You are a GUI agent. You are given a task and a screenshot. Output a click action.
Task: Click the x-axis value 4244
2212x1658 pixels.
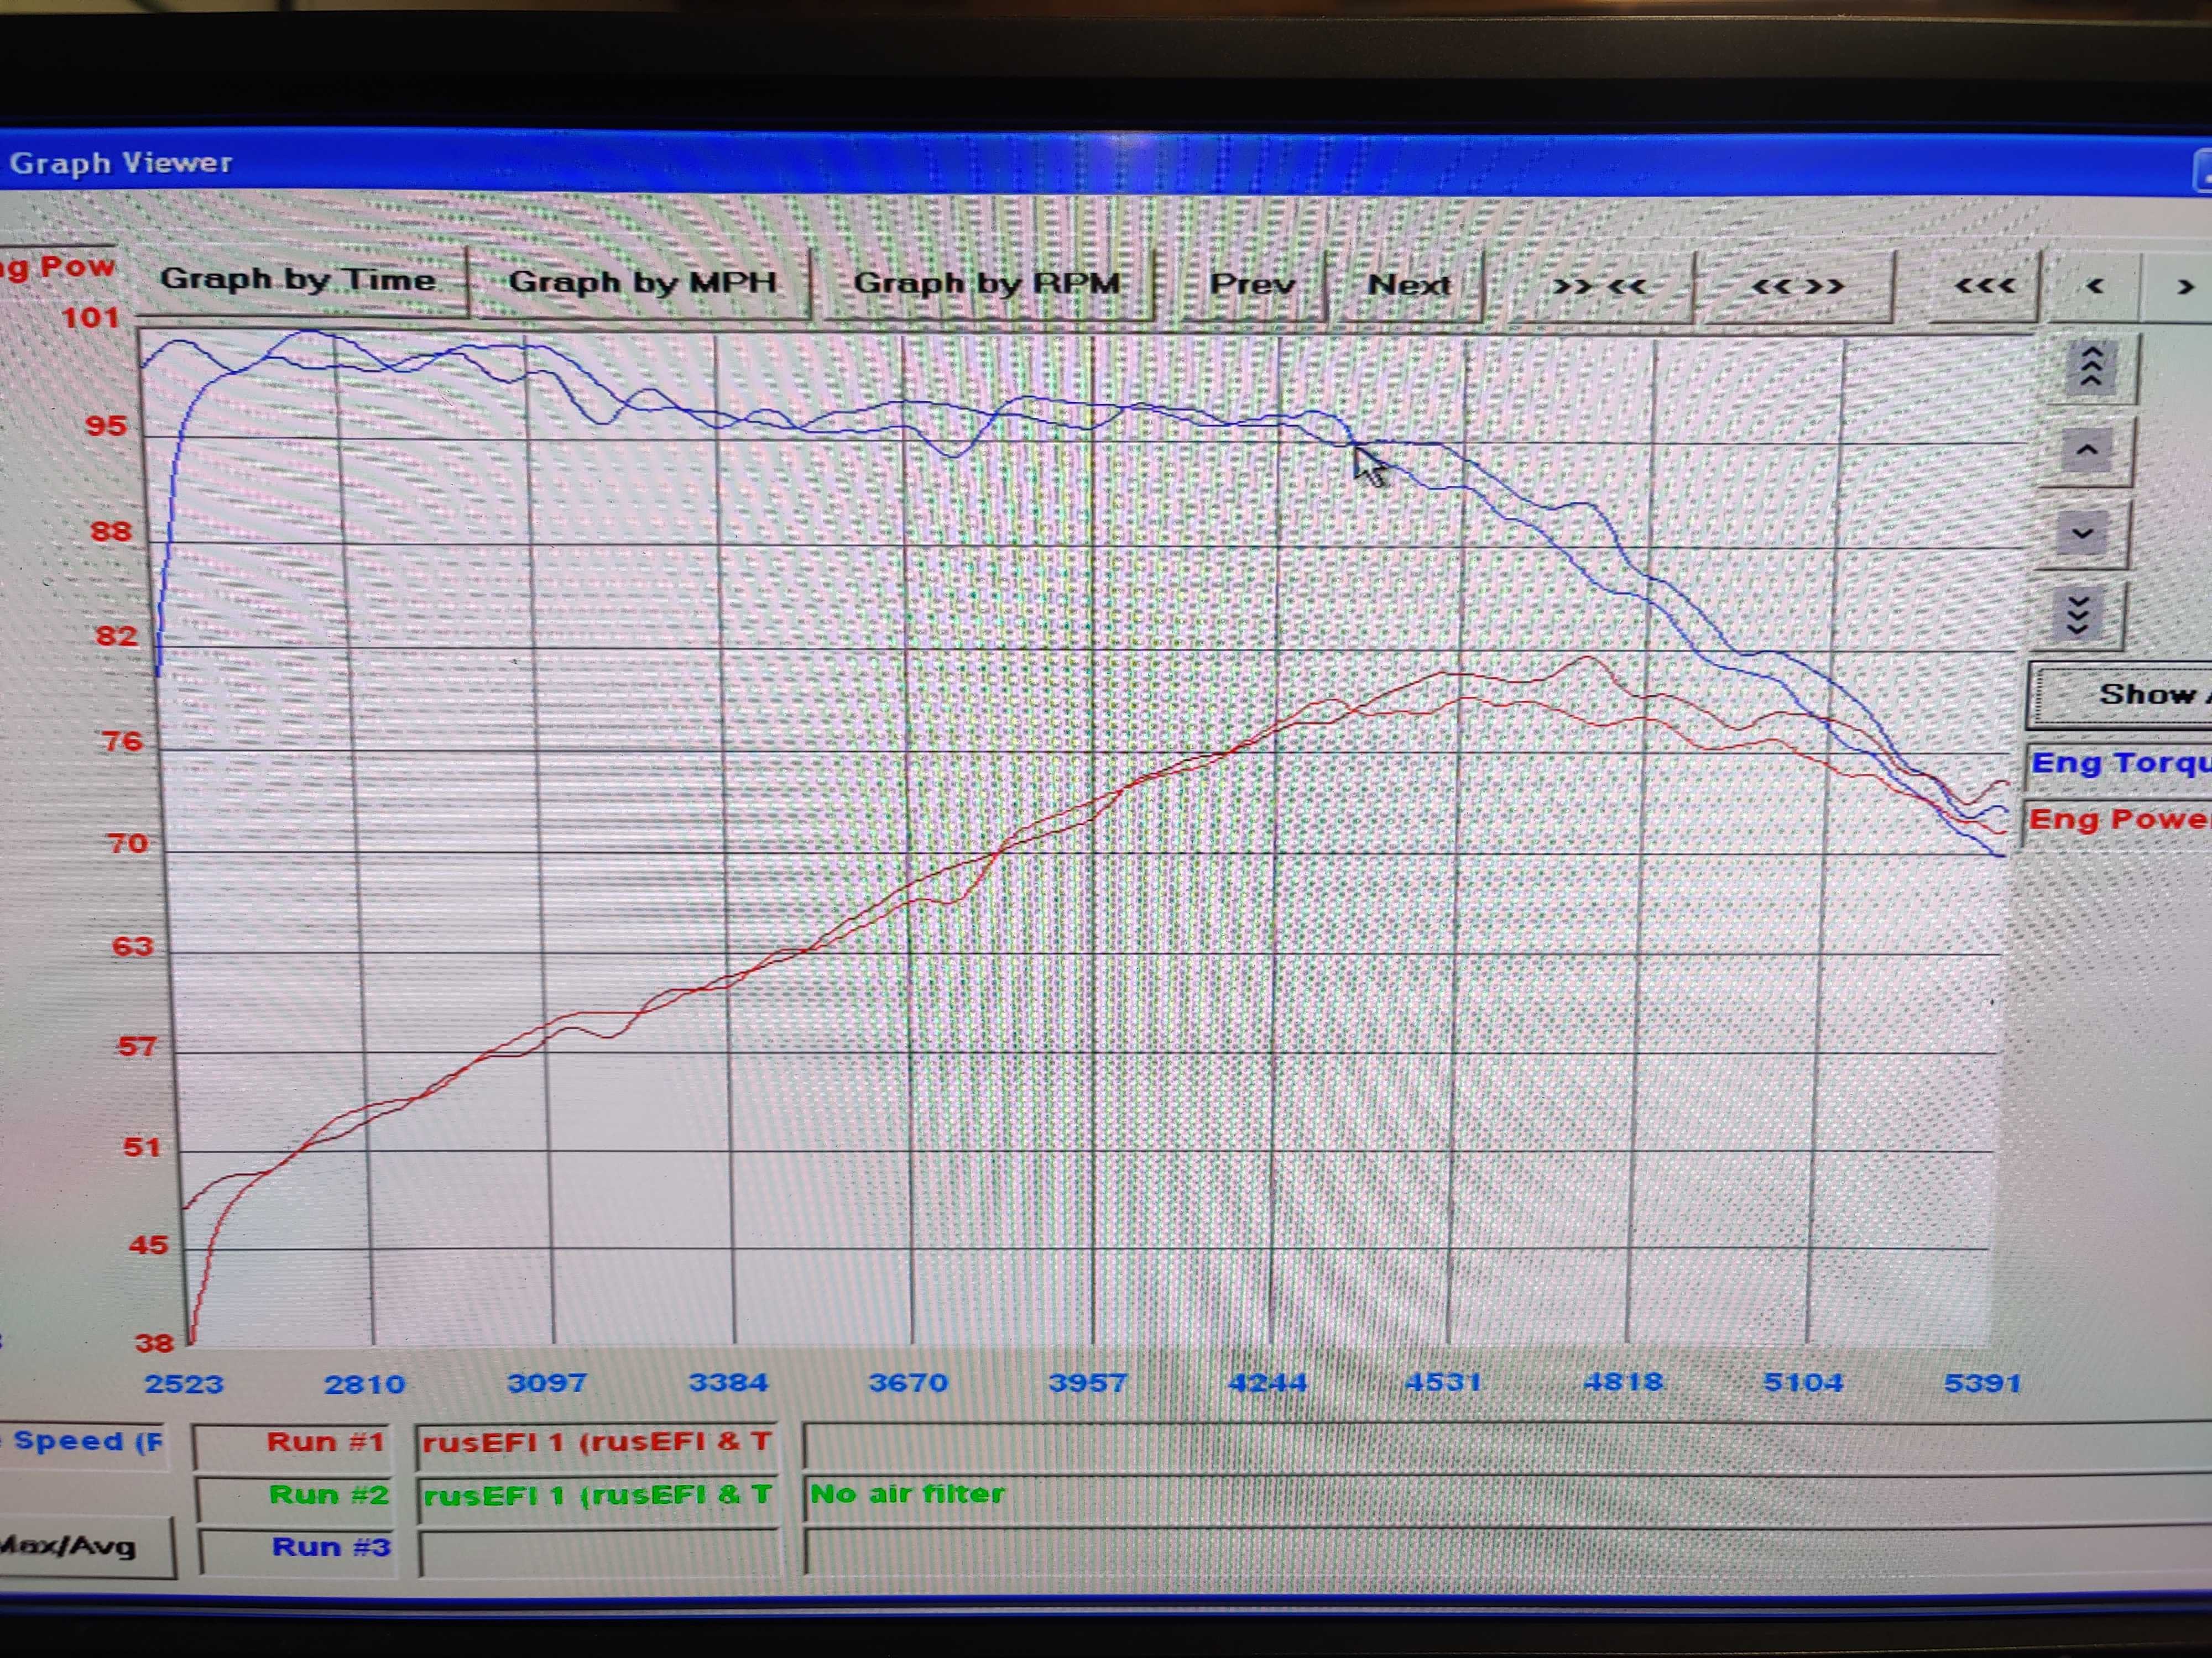pos(1268,1383)
